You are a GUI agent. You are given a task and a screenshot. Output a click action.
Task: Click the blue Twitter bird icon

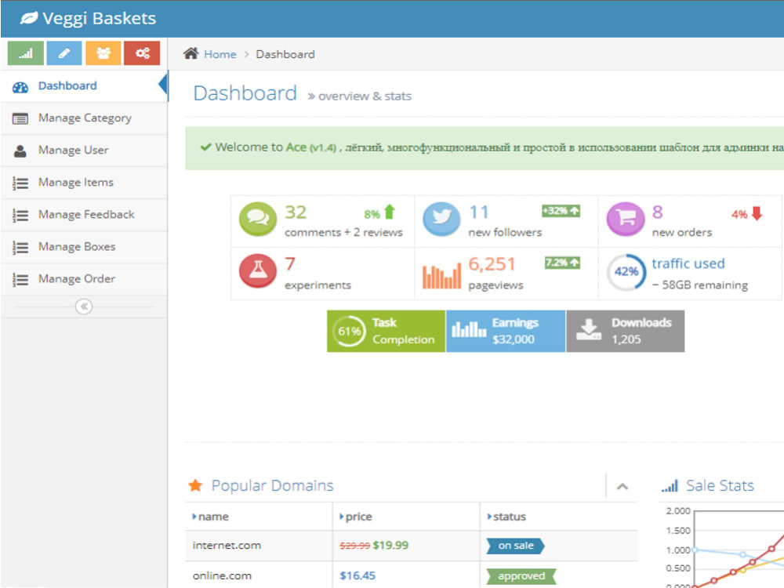441,219
